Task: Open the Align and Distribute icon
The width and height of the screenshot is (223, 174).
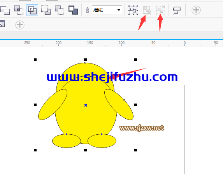Action: coord(177,10)
